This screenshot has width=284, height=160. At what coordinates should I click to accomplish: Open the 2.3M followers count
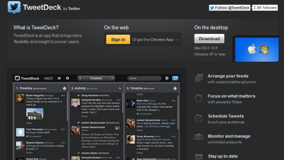pos(265,8)
